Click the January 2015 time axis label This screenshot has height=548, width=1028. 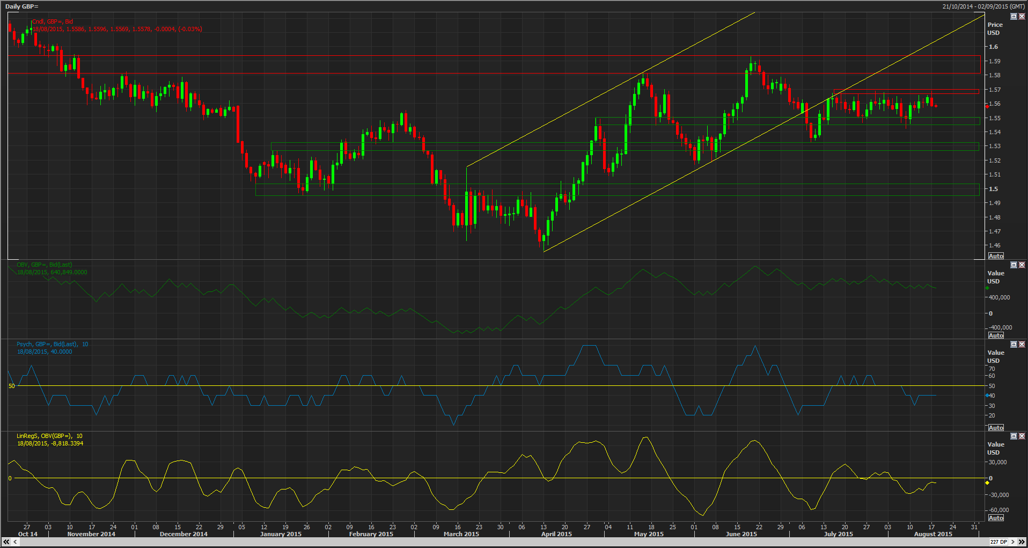pos(281,534)
